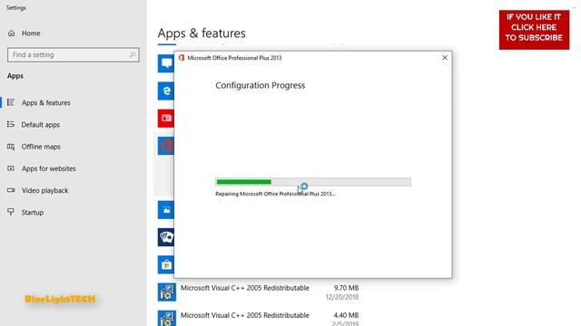Click the Repairing Microsoft Office status text
581x326 pixels.
pos(275,194)
